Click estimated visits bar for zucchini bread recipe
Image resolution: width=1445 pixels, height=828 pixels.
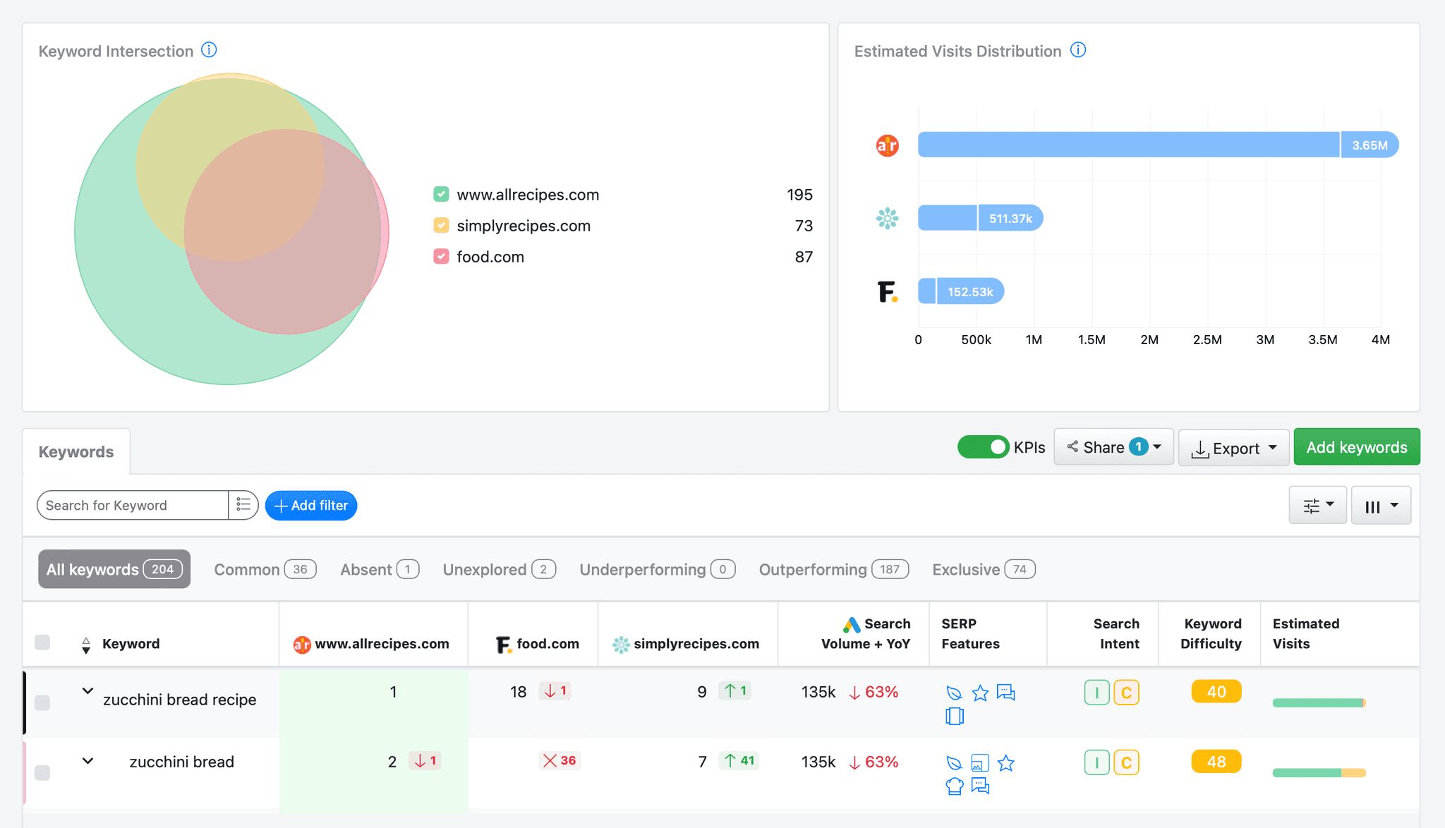(x=1319, y=702)
